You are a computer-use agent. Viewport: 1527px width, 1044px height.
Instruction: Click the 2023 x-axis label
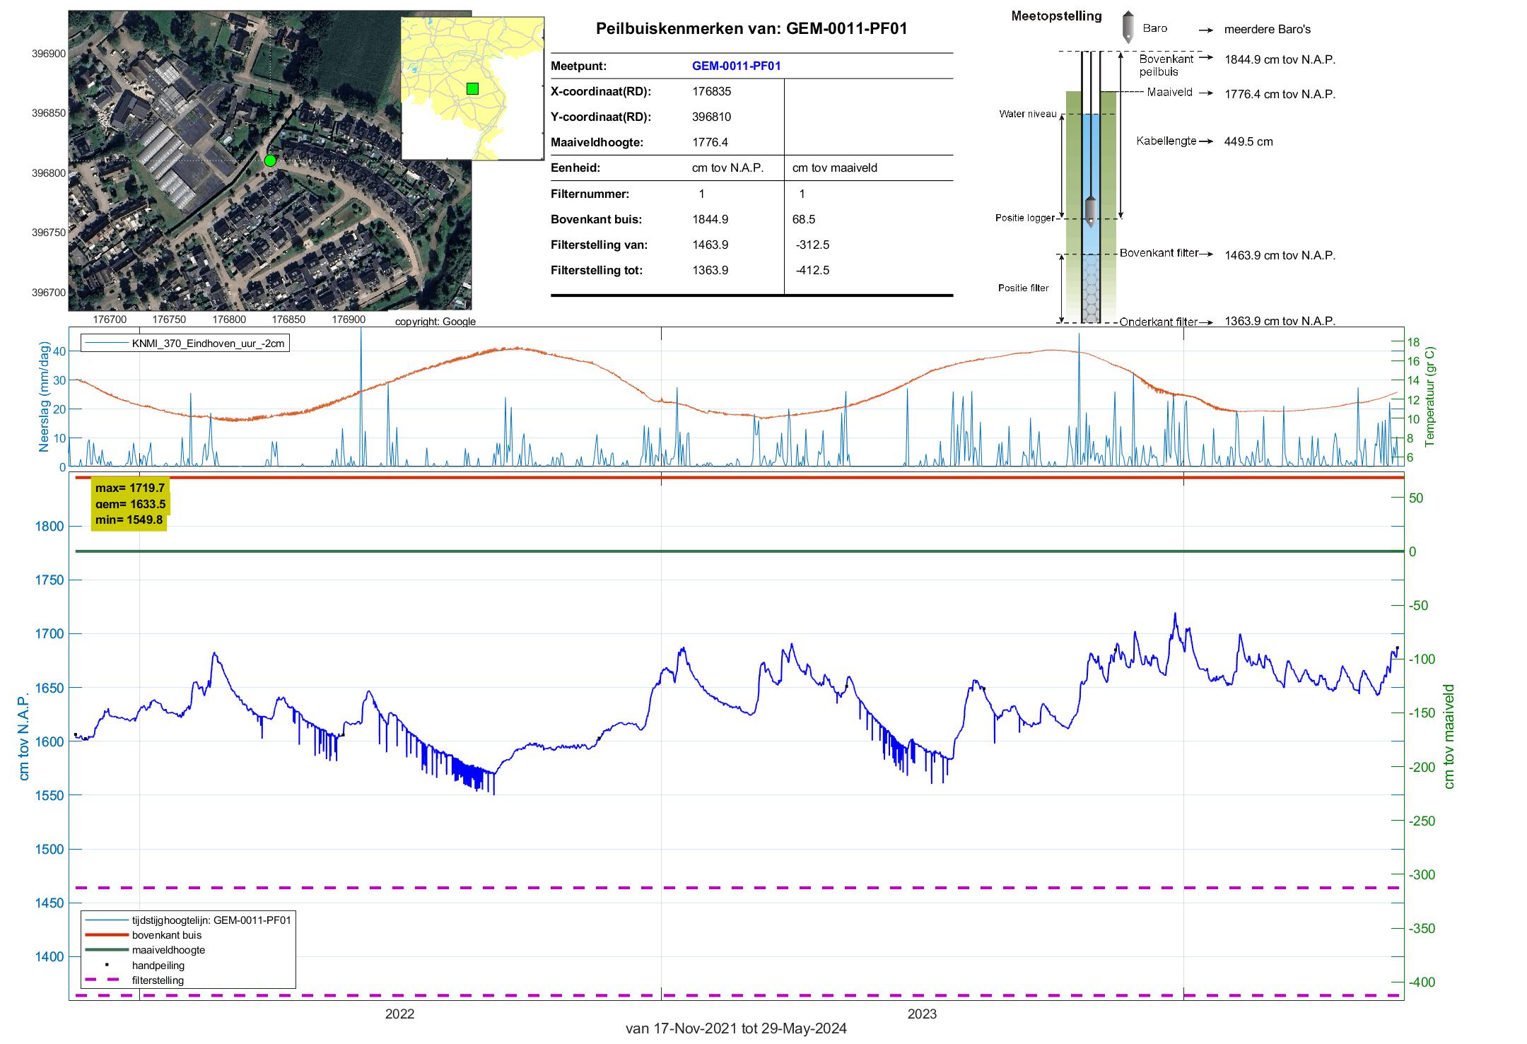click(922, 1014)
